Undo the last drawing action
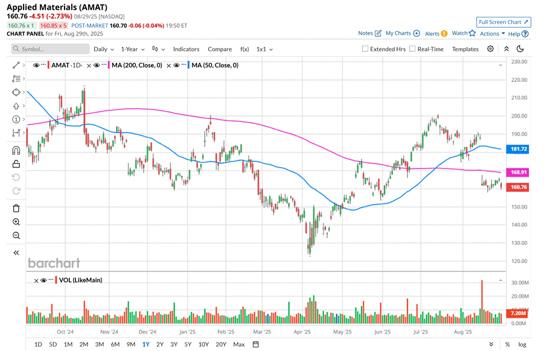The image size is (545, 351). (16, 177)
